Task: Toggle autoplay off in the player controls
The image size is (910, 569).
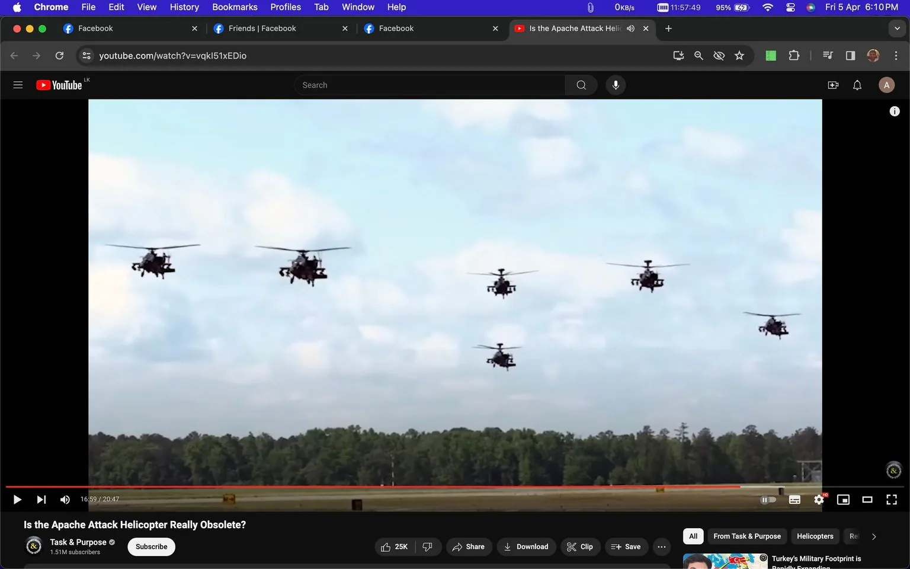Action: pyautogui.click(x=768, y=499)
